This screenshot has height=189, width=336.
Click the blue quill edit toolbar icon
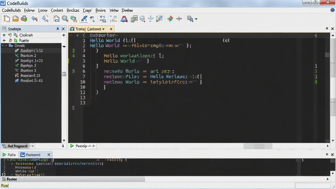pyautogui.click(x=84, y=19)
